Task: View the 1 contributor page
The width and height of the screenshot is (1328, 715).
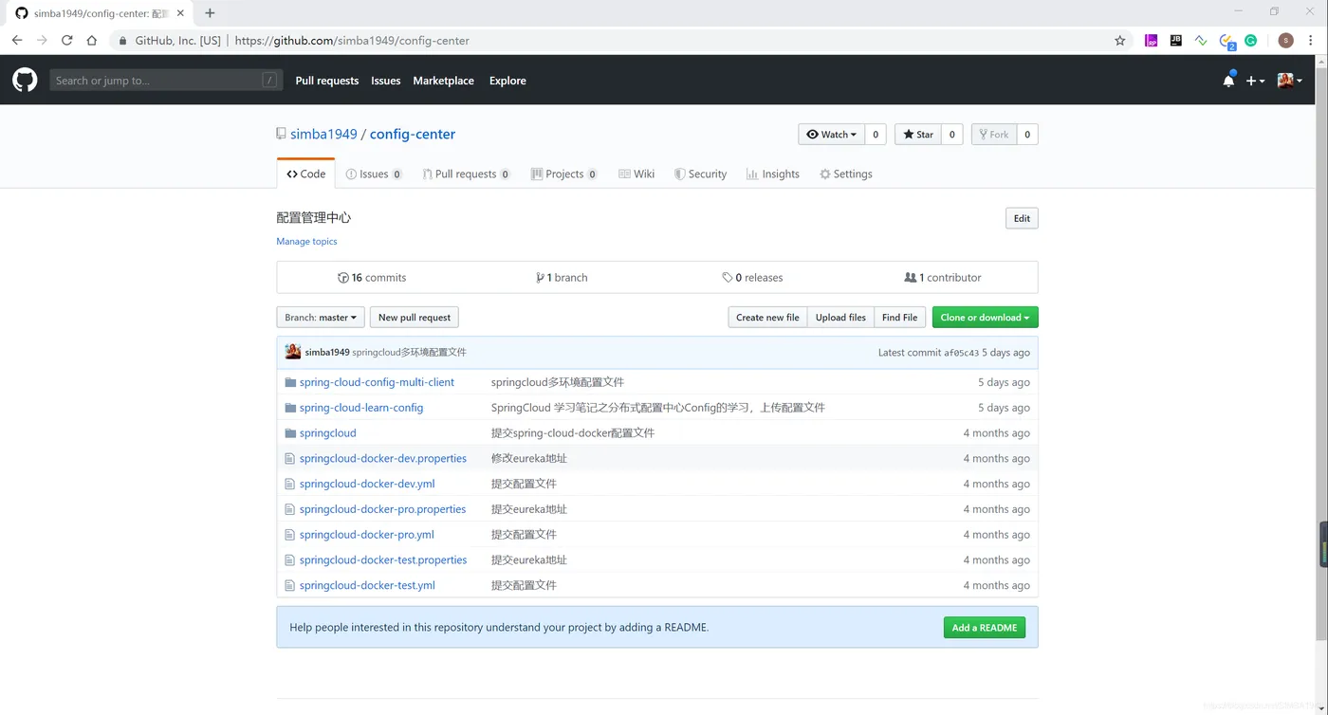Action: [943, 278]
